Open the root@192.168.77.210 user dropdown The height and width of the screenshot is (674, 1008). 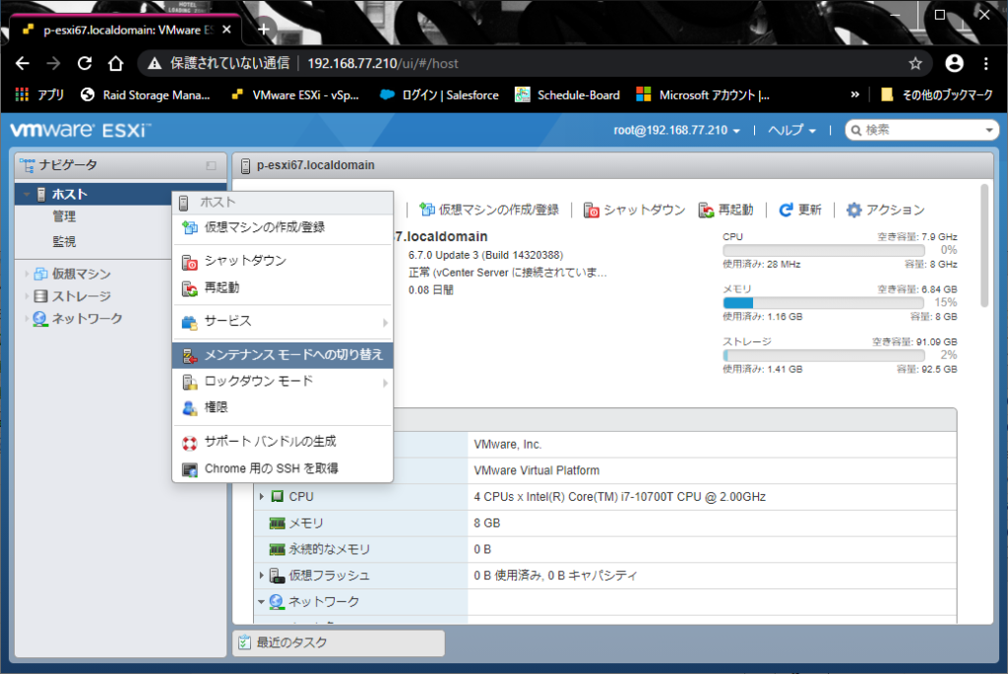pyautogui.click(x=676, y=131)
